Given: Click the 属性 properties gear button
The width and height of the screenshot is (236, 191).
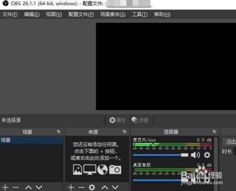Looking at the screenshot, I should click(x=117, y=120).
